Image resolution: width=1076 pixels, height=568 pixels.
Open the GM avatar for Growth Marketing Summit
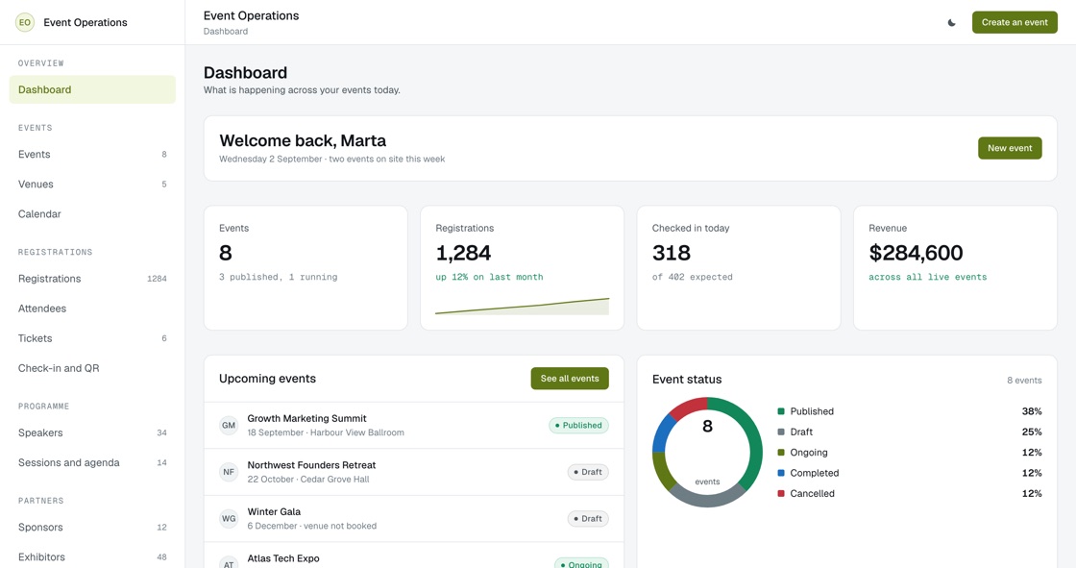(229, 425)
